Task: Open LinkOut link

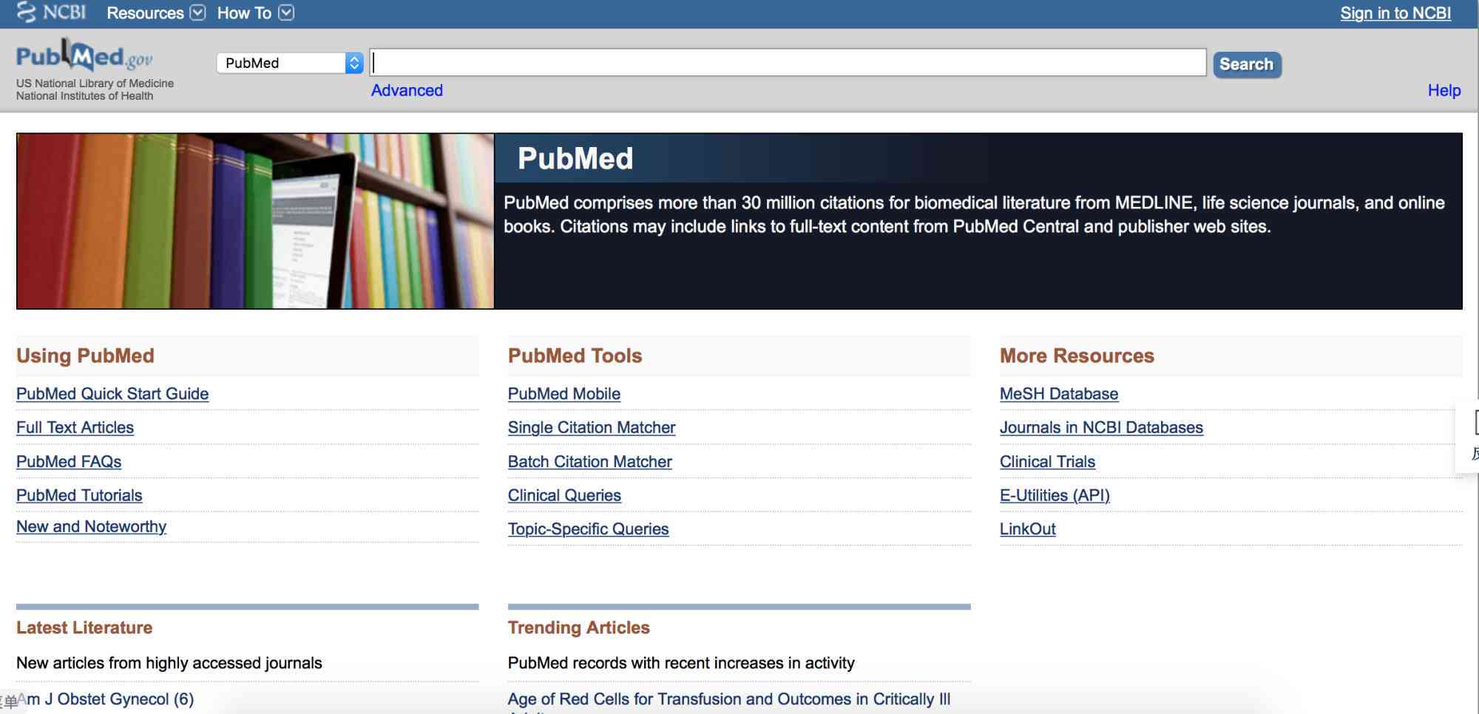Action: pos(1027,529)
